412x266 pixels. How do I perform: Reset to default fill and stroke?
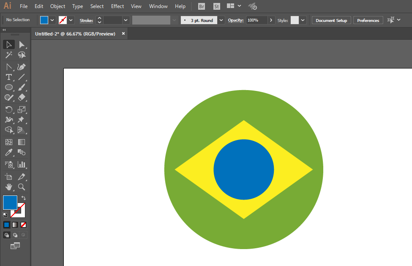point(5,215)
